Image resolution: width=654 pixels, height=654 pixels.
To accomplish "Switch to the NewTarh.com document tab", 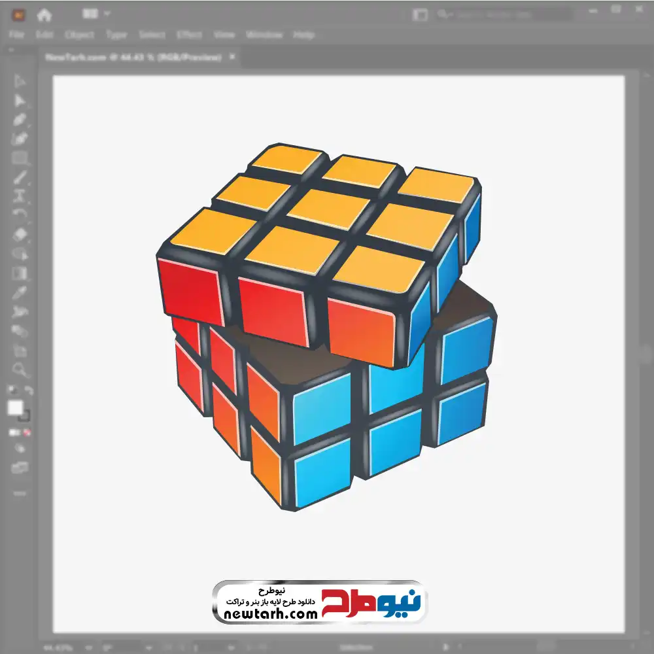I will point(133,57).
